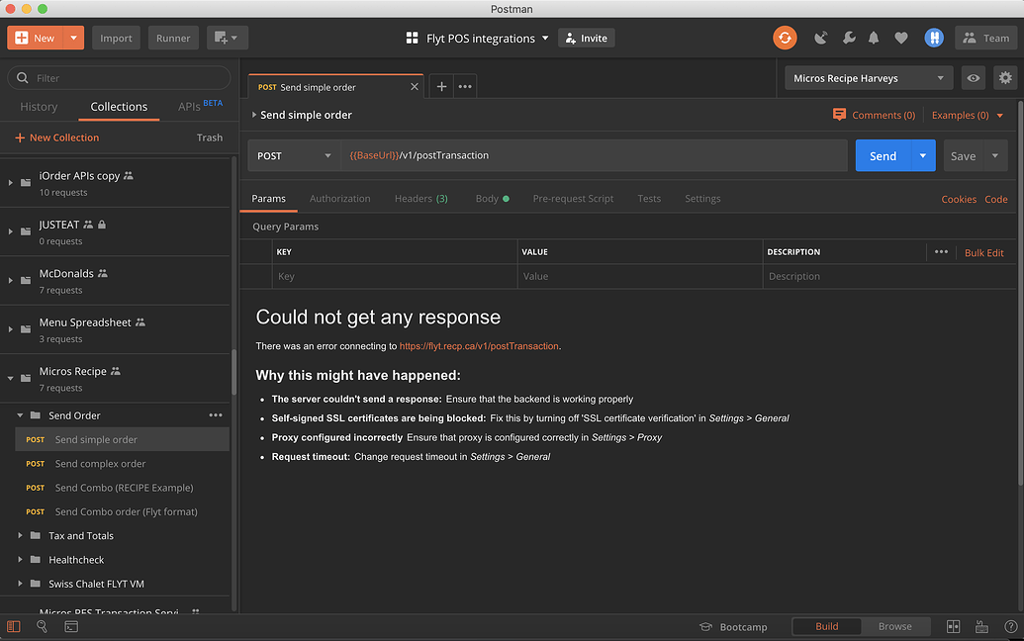The width and height of the screenshot is (1024, 641).
Task: Toggle the sidebar icon at bottom left
Action: [13, 626]
